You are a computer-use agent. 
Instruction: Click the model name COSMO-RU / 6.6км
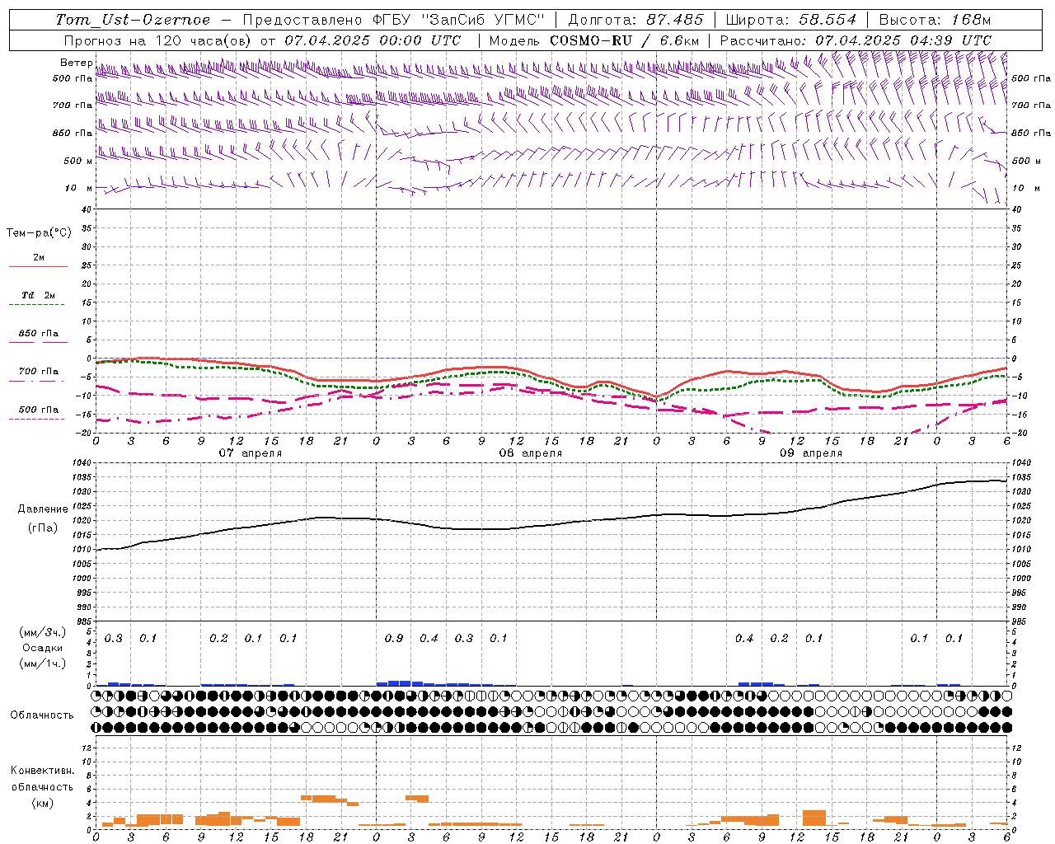coord(625,40)
